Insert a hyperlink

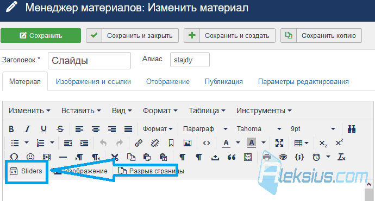139,143
